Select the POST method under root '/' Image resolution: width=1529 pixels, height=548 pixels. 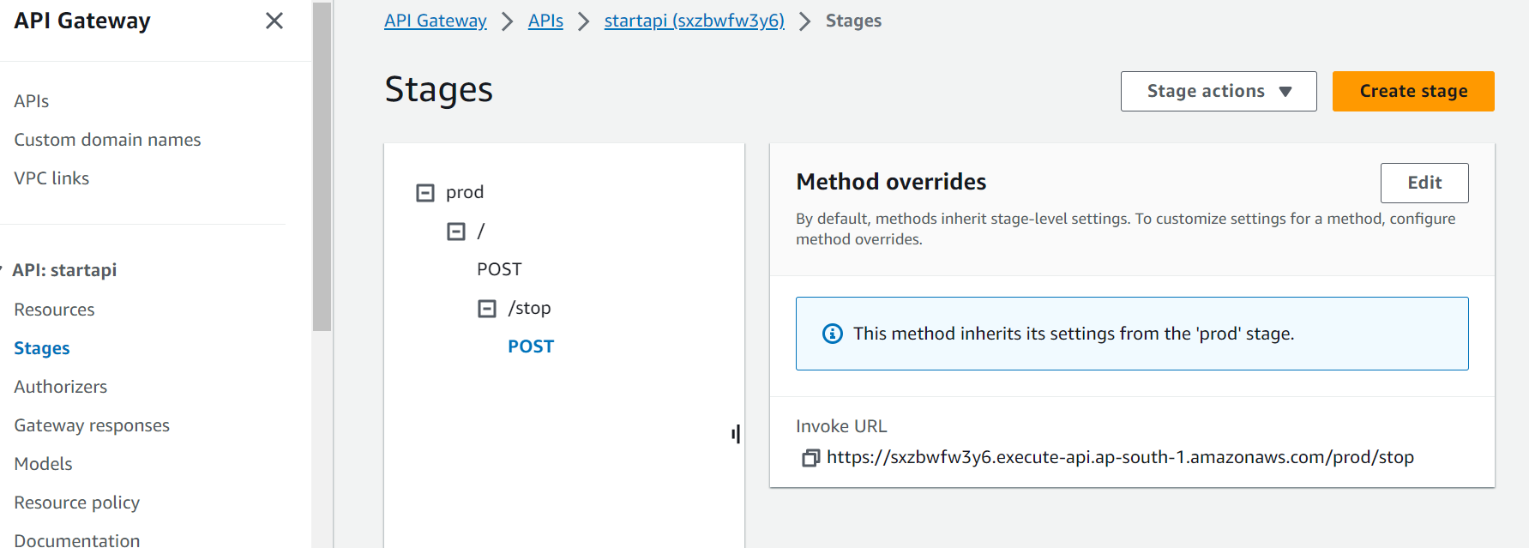(x=499, y=269)
